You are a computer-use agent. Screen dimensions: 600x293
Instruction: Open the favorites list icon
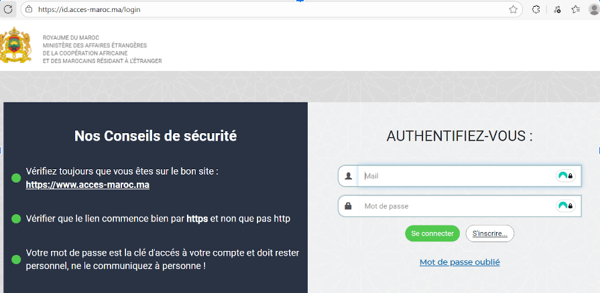click(x=575, y=9)
